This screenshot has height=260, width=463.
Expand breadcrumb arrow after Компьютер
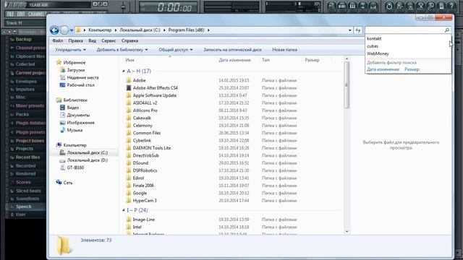[116, 30]
